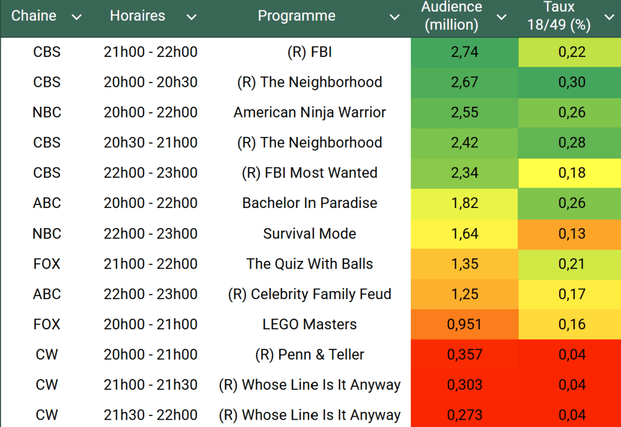Expand the Taux 18/49 (%) dropdown chevron
This screenshot has height=427, width=621.
(609, 17)
